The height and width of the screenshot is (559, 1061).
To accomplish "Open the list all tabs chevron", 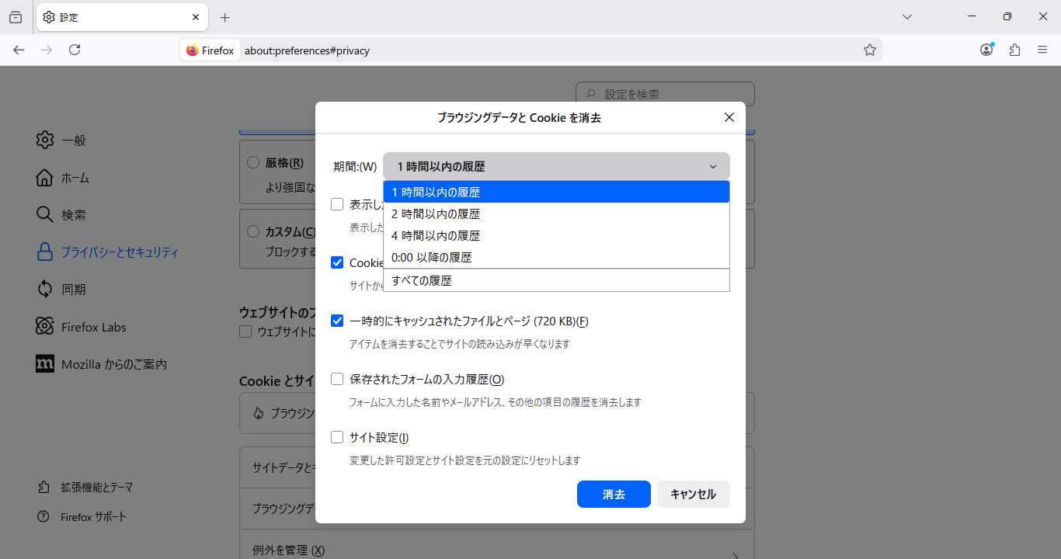I will tap(907, 17).
